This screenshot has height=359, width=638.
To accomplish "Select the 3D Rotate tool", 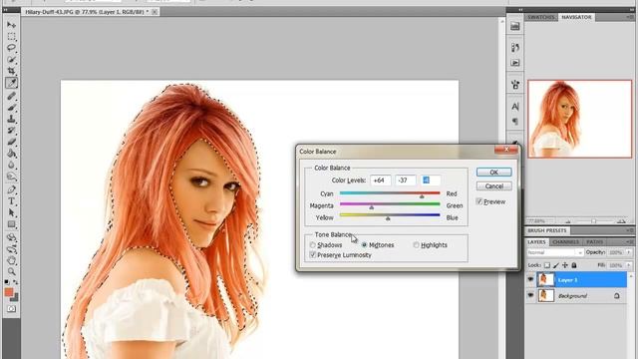I will (11, 237).
